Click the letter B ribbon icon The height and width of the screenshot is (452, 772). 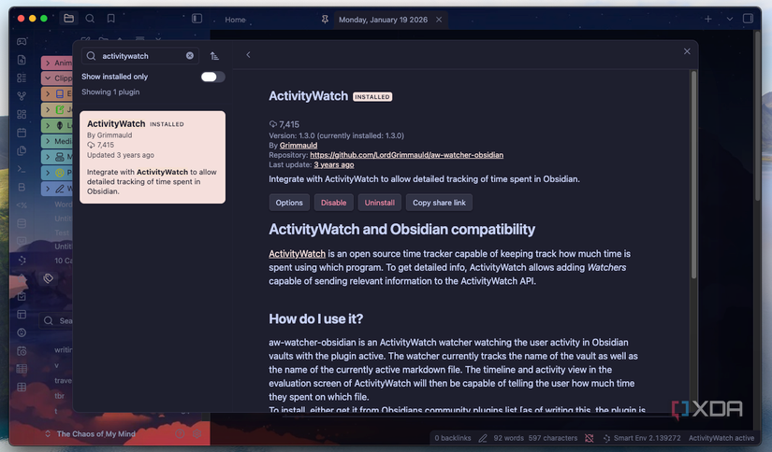[22, 187]
